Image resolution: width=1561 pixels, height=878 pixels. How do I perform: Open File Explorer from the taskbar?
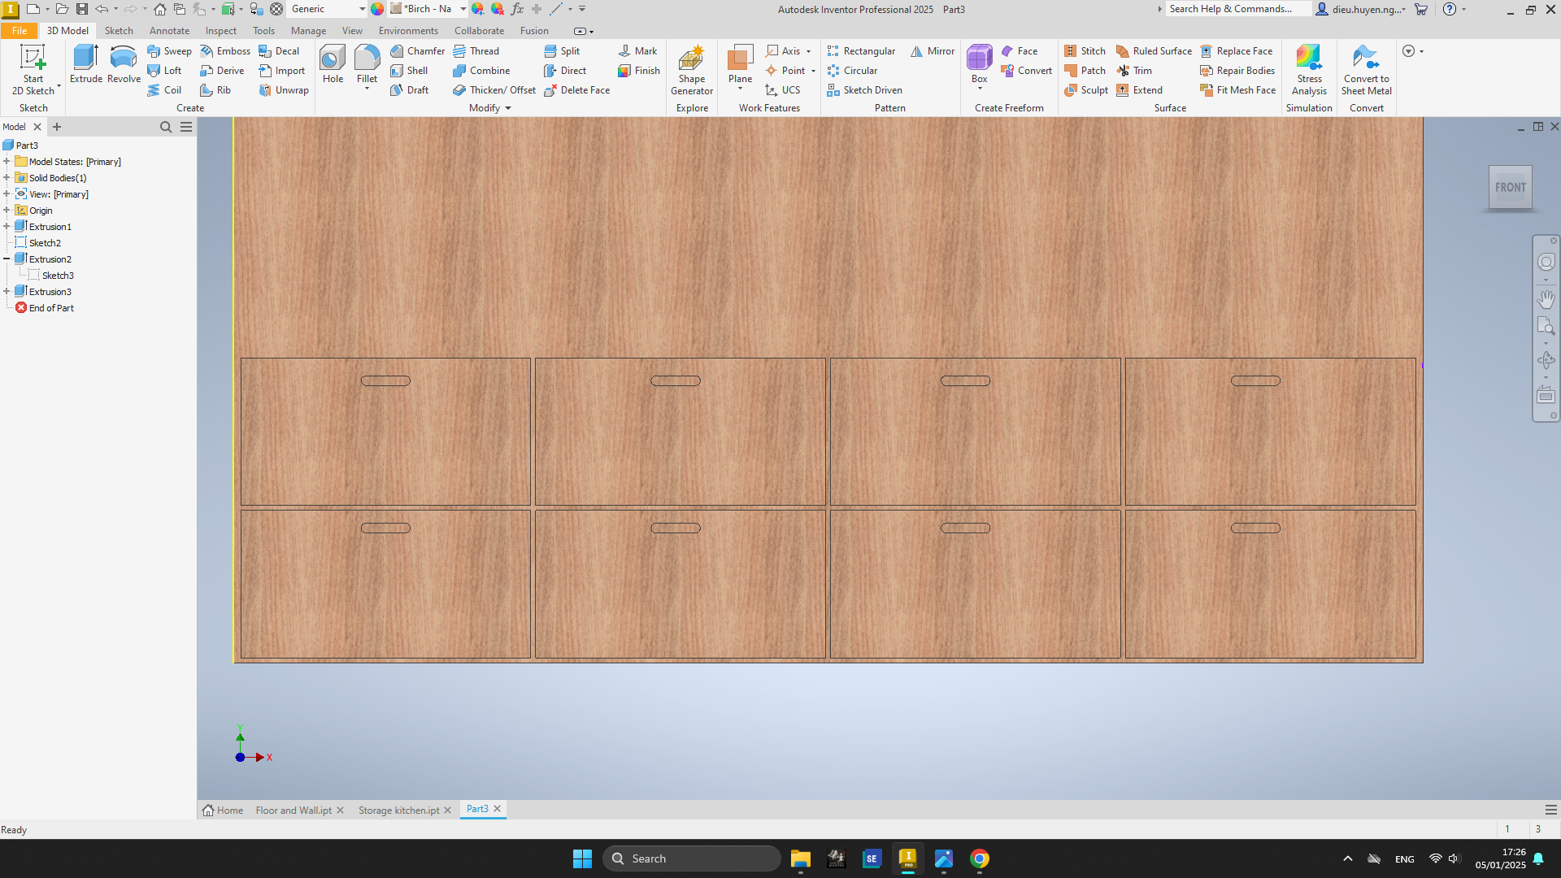point(801,858)
